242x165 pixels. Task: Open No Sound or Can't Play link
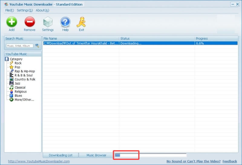(x=194, y=161)
